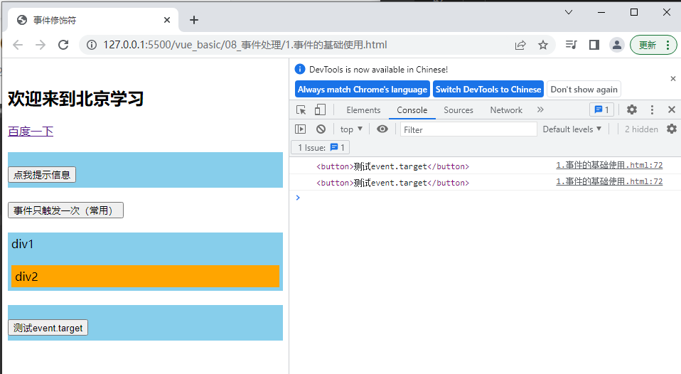Open console settings gear icon

[x=671, y=129]
